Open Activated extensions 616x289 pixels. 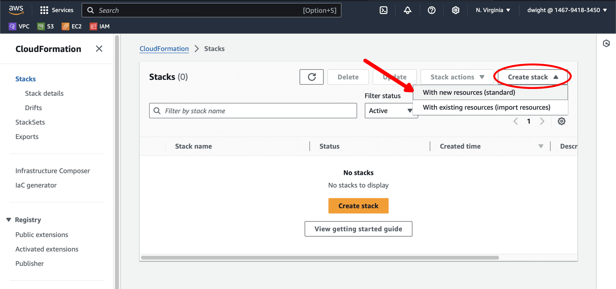(x=47, y=249)
